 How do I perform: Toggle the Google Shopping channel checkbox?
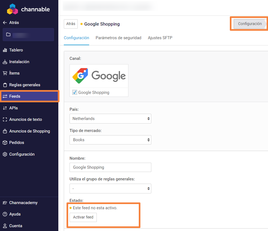pyautogui.click(x=74, y=92)
